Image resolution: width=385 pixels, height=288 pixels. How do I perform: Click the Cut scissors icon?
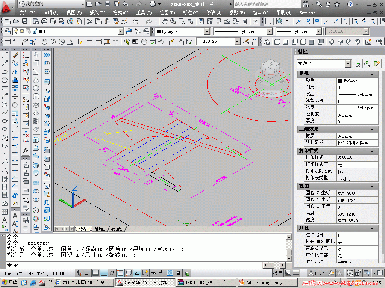[90, 21]
